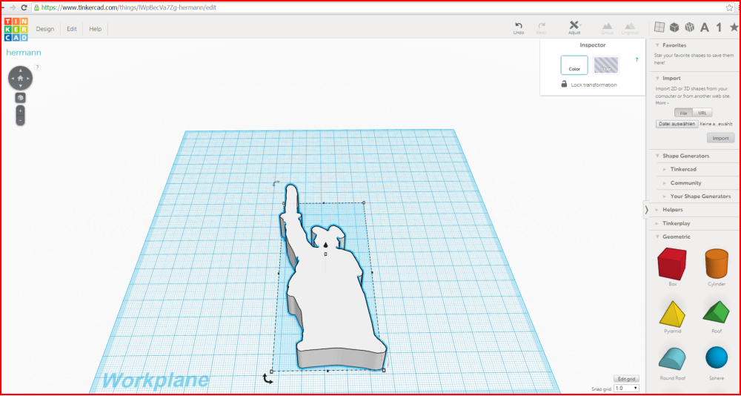
Task: Click the project name hermann
Action: pos(24,53)
